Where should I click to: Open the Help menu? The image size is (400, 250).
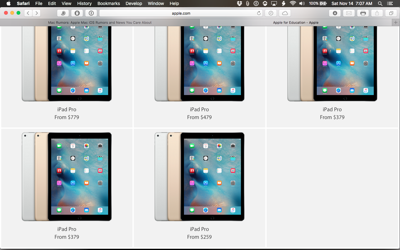pos(174,3)
